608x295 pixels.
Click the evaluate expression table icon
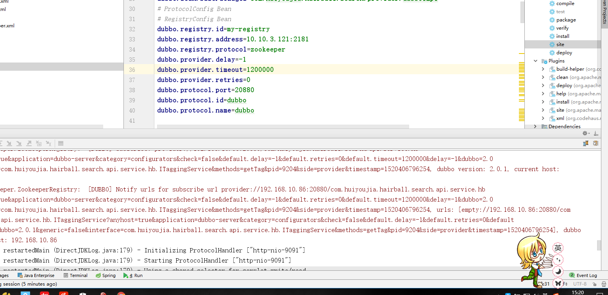[x=61, y=143]
